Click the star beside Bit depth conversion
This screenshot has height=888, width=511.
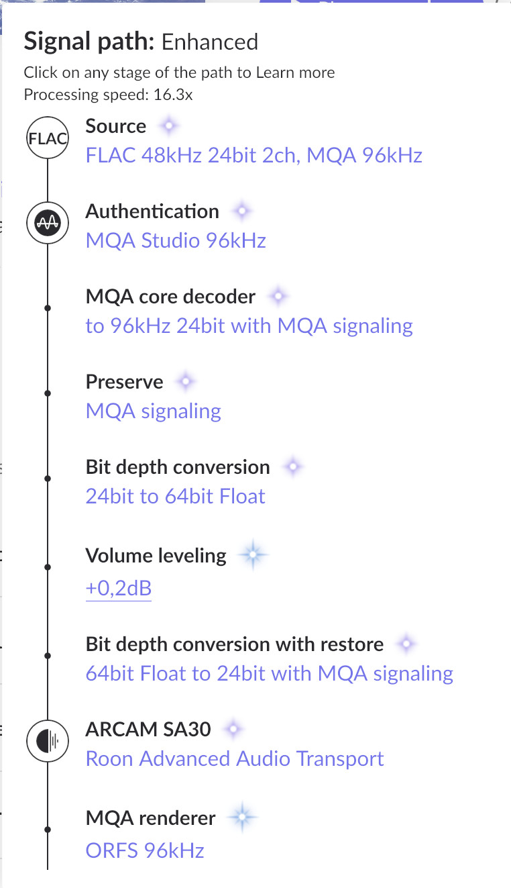[292, 467]
